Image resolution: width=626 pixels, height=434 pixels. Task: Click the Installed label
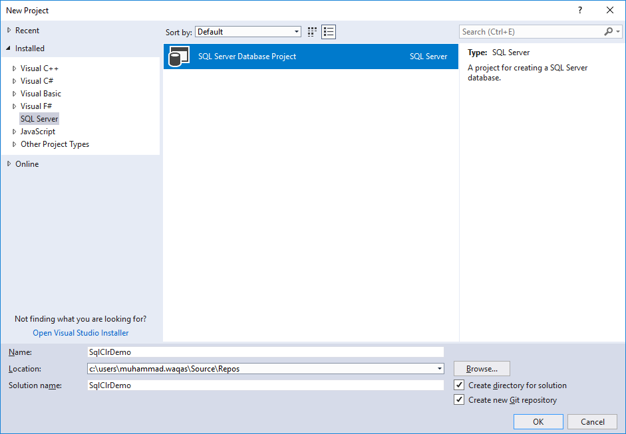30,49
